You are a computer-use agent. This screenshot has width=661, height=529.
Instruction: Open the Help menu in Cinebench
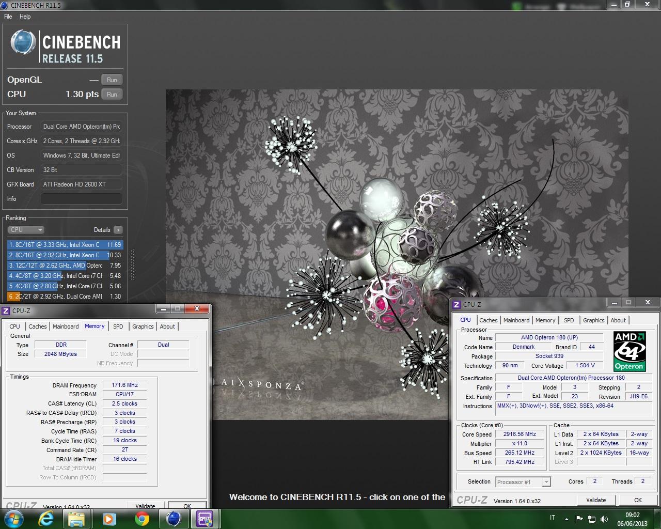click(25, 17)
